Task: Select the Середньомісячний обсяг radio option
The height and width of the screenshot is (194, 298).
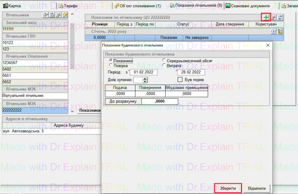Action: click(163, 61)
